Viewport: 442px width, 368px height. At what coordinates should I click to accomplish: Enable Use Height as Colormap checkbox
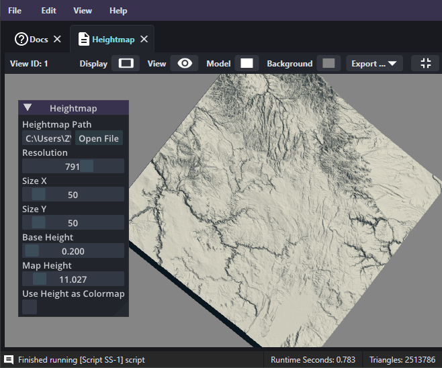click(30, 307)
